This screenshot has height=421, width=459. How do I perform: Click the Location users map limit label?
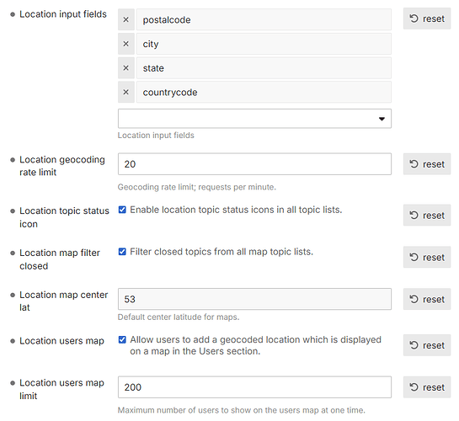[61, 389]
